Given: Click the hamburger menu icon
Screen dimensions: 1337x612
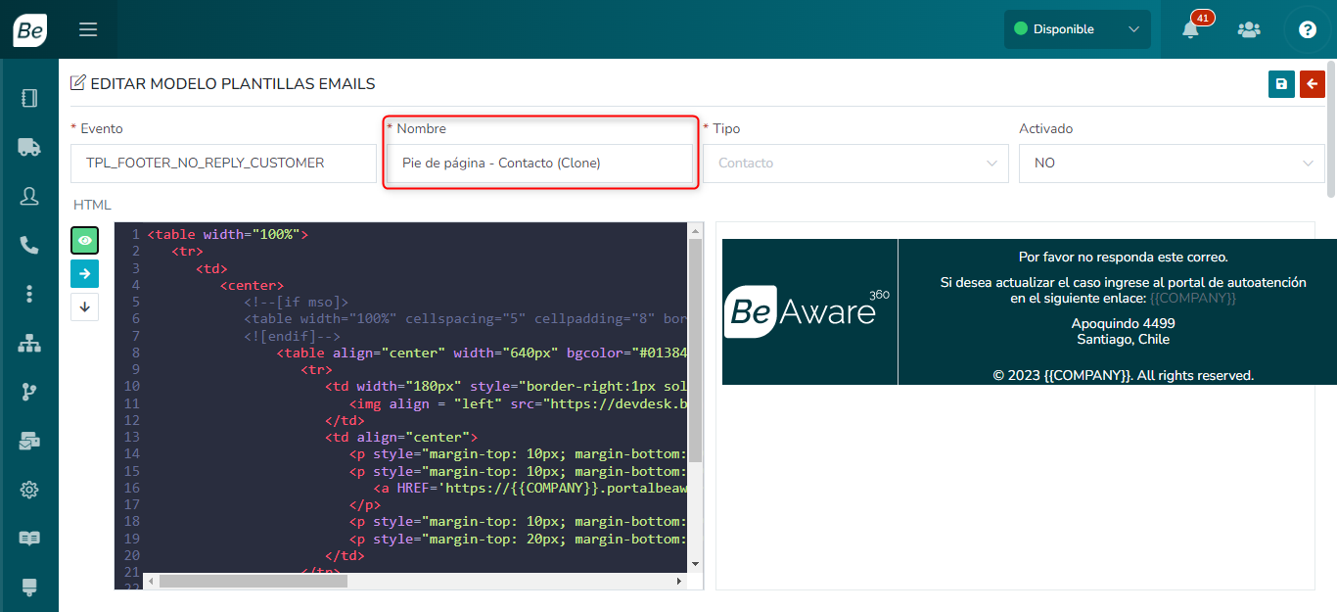Looking at the screenshot, I should 88,29.
